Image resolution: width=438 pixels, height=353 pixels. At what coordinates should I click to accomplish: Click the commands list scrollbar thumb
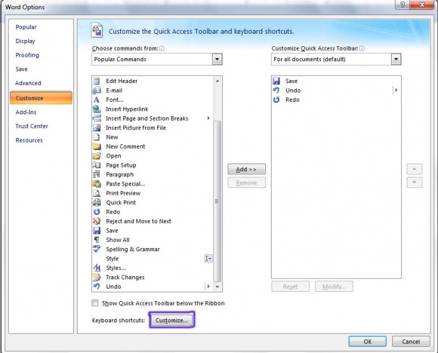point(217,201)
